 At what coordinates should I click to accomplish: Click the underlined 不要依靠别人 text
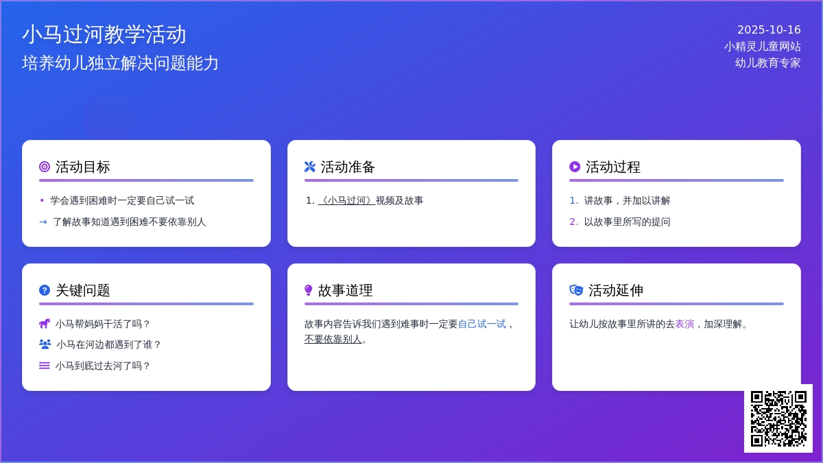(333, 339)
